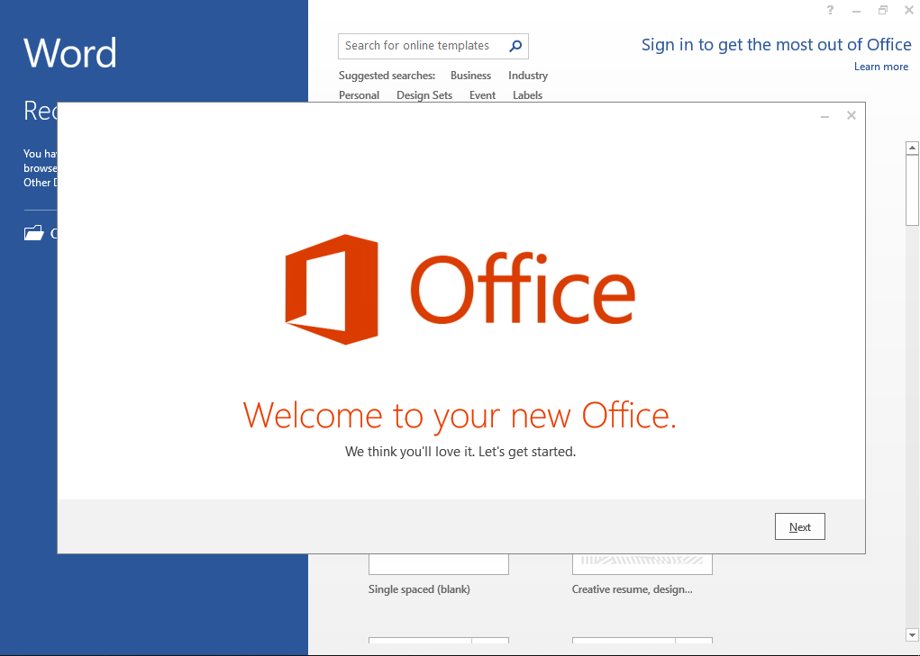920x656 pixels.
Task: Select the Business suggested search
Action: [x=470, y=76]
